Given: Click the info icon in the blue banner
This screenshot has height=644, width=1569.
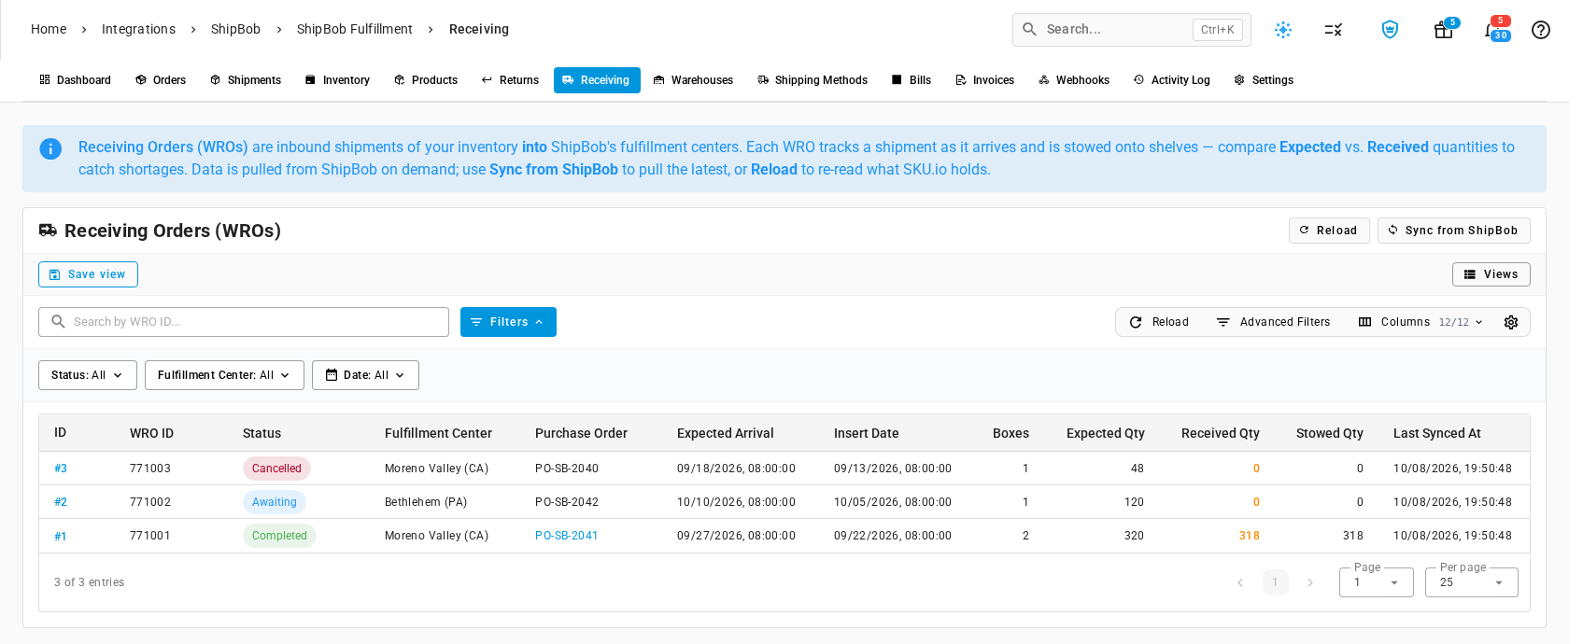Looking at the screenshot, I should click(50, 148).
